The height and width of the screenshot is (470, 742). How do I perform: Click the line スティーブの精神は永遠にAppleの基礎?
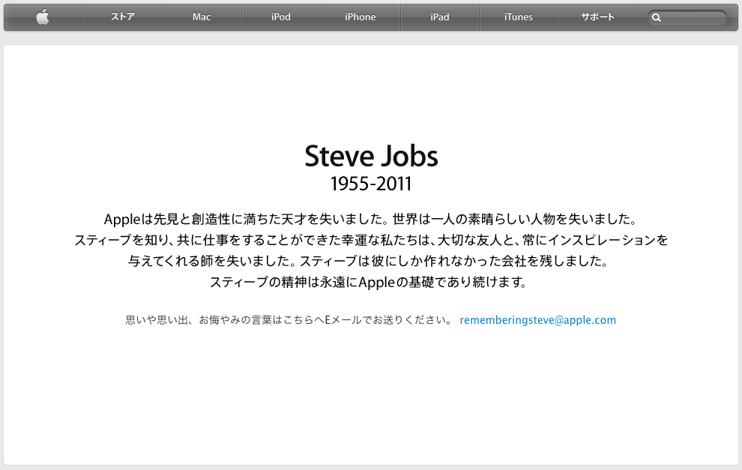[x=369, y=282]
